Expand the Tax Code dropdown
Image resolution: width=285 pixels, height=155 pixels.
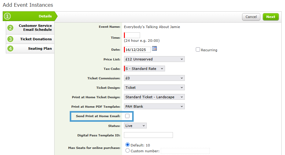click(144, 69)
